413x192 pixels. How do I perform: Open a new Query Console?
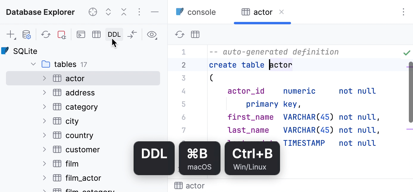[81, 34]
